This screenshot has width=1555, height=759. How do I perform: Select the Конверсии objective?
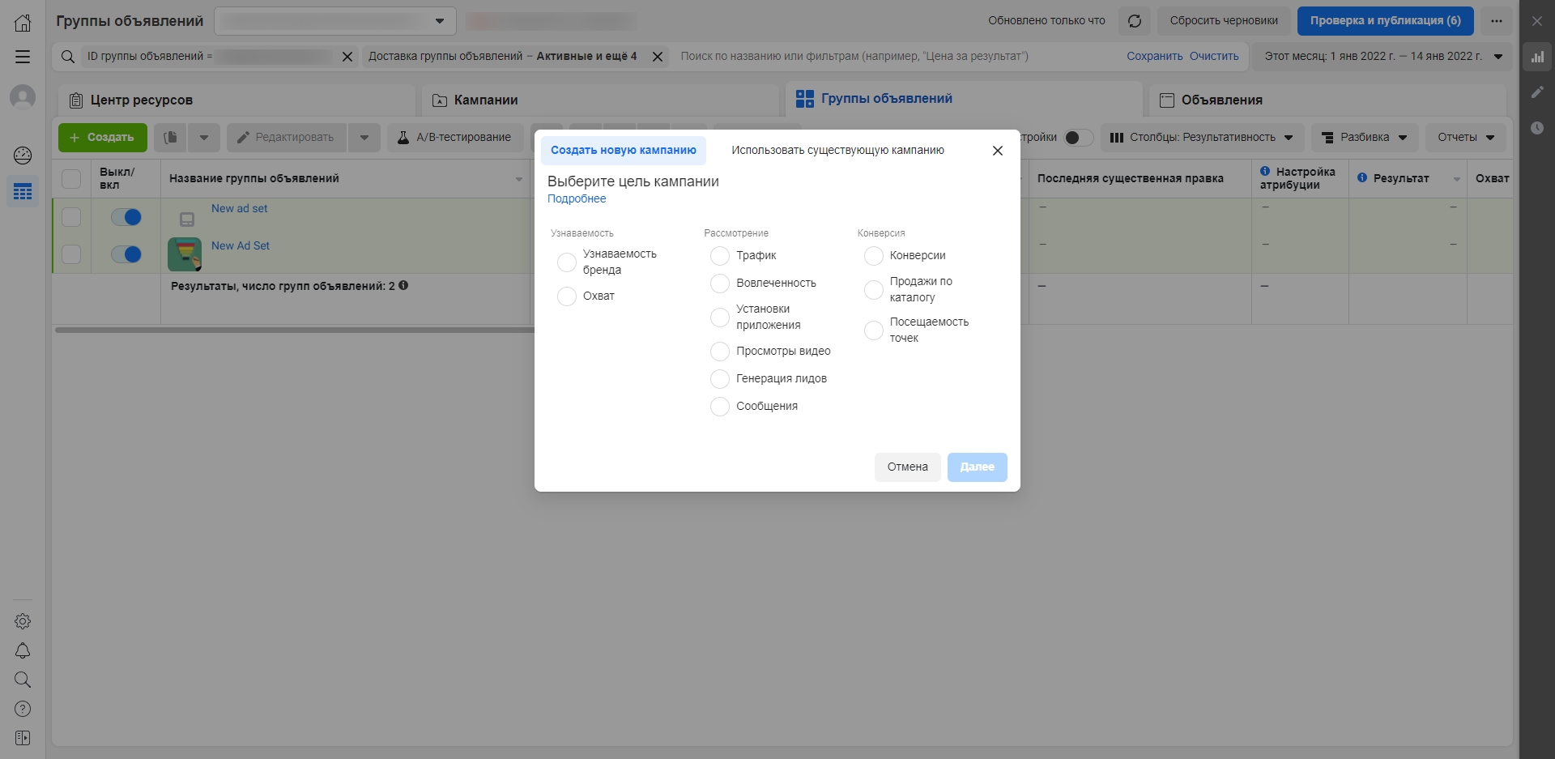874,256
